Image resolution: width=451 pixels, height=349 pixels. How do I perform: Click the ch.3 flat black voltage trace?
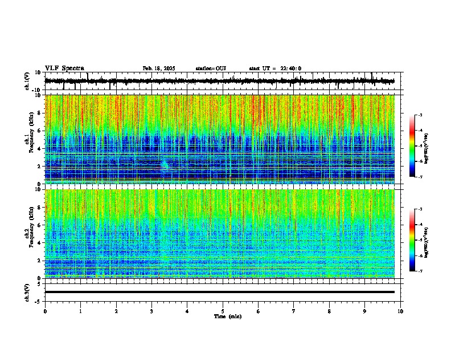(219, 292)
